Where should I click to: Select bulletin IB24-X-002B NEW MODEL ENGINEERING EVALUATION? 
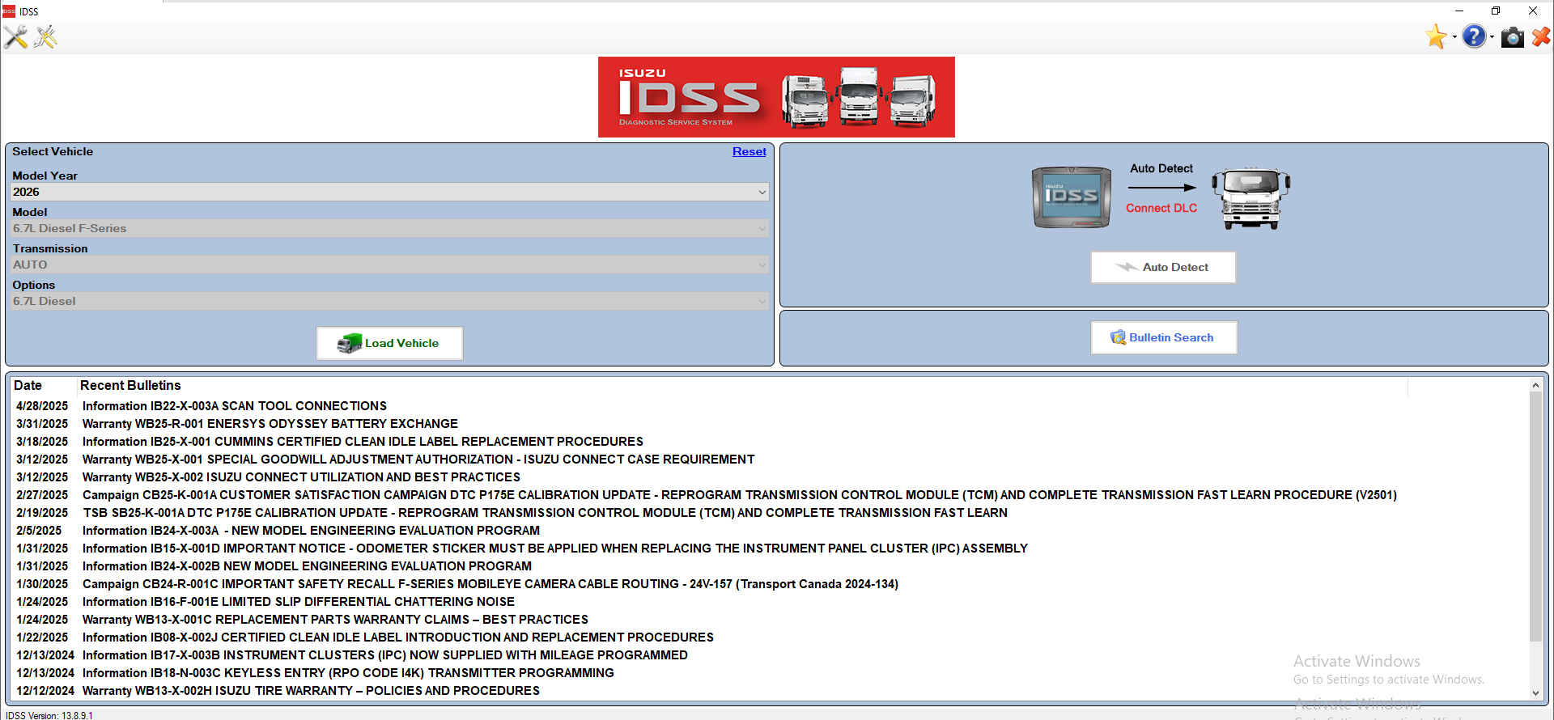point(308,566)
